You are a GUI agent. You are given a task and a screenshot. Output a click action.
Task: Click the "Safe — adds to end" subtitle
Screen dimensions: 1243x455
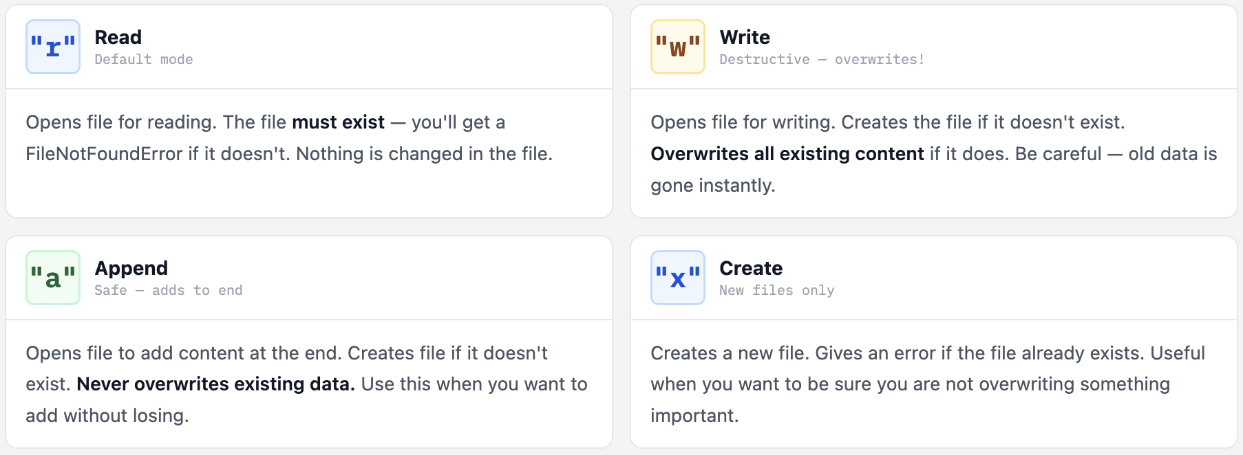(x=168, y=291)
